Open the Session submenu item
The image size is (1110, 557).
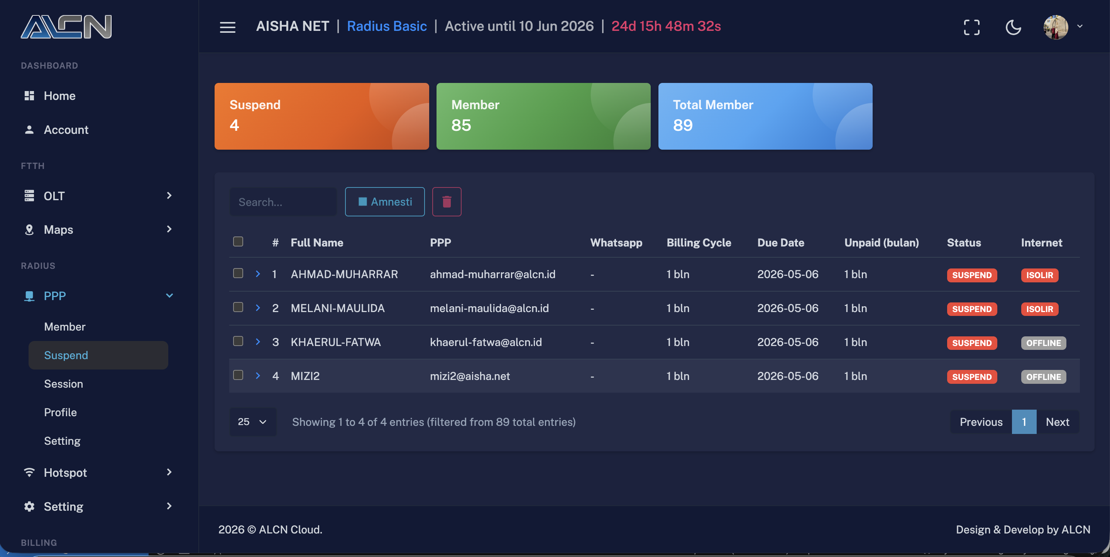coord(63,384)
